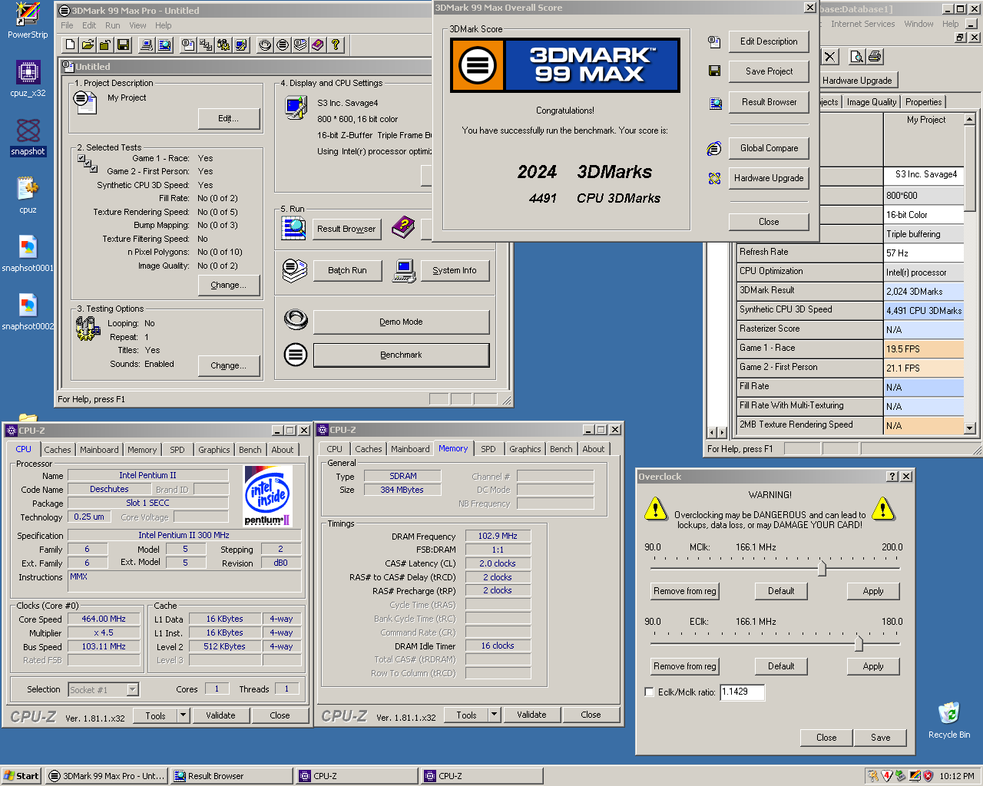
Task: Open the Internet Services menu in Result Browser
Action: click(862, 24)
